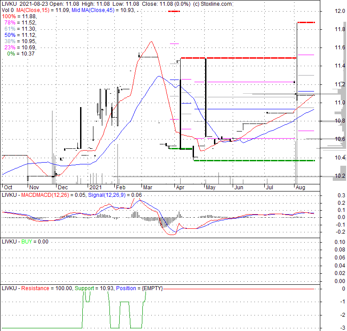Click the 11.6 price axis label
Viewport: 347px width, 331px height.
tap(340, 48)
